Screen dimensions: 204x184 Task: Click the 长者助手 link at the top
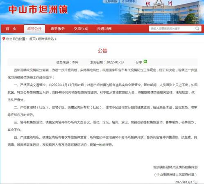pyautogui.click(x=128, y=1)
